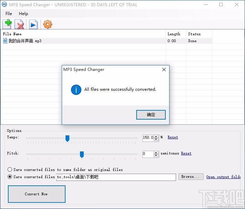
Task: Open the File menu
Action: point(9,14)
